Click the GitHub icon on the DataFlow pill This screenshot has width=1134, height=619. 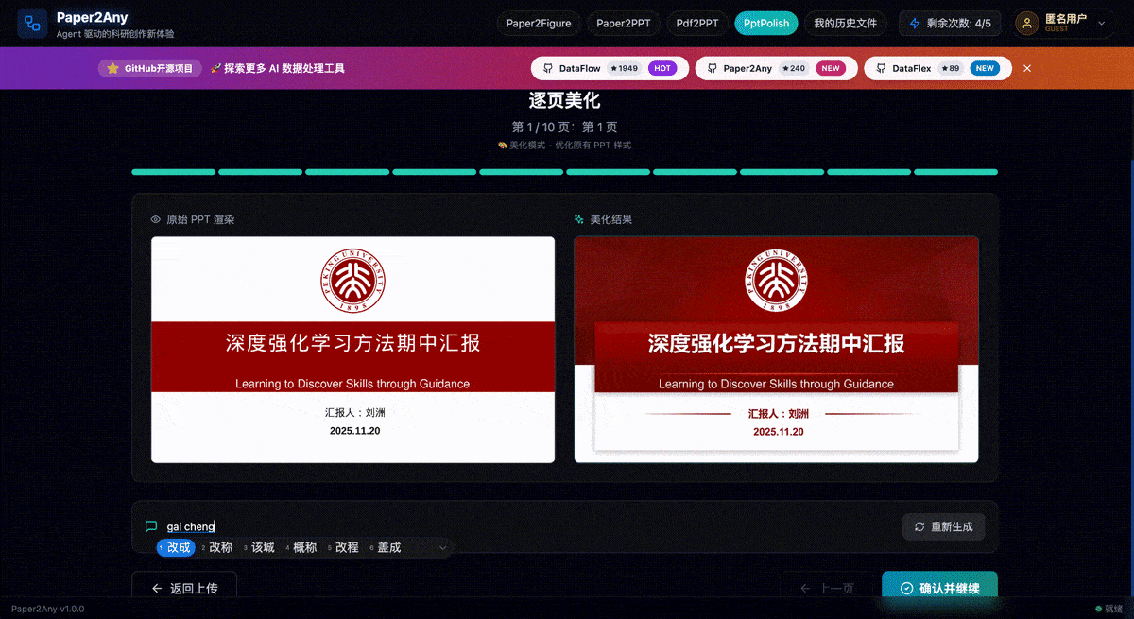(x=548, y=69)
